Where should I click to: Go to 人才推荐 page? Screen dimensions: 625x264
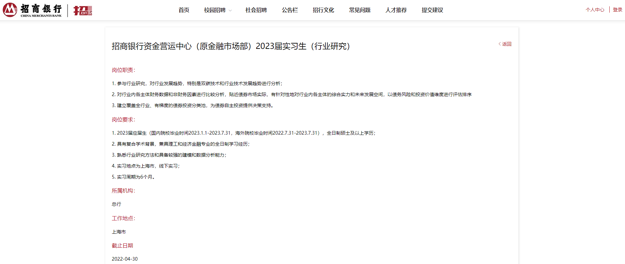click(396, 10)
